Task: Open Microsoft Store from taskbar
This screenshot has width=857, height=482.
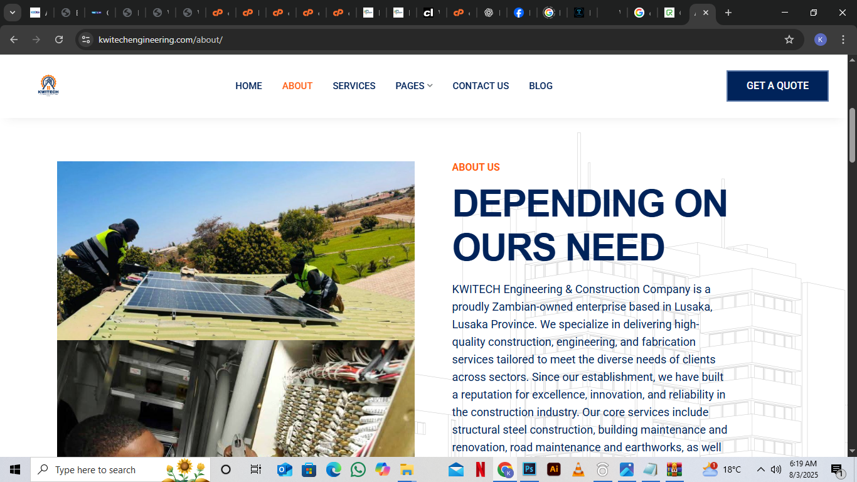Action: (309, 469)
